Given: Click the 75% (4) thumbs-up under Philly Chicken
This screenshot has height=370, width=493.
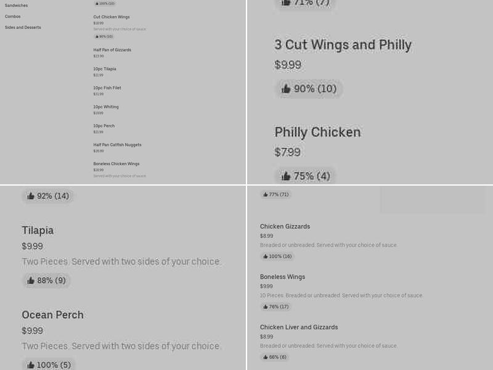Looking at the screenshot, I should coord(305,176).
